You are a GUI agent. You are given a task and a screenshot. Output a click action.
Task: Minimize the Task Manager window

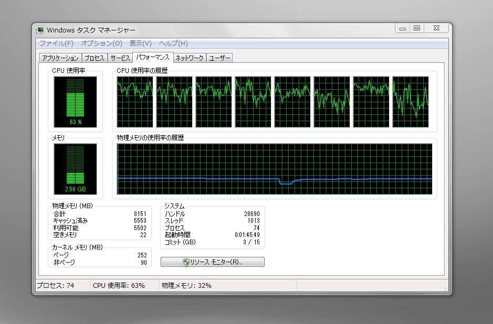point(403,28)
